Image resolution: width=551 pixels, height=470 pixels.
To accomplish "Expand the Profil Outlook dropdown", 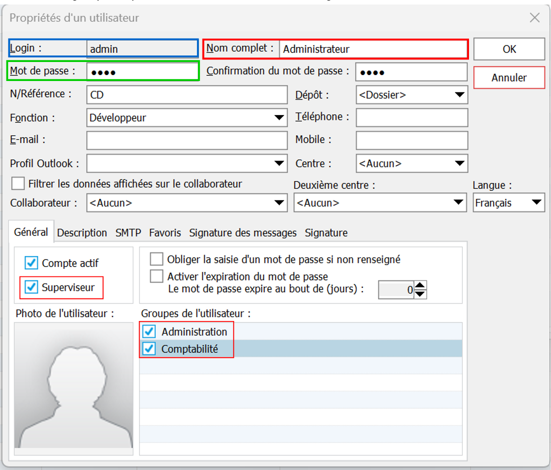I will point(279,163).
